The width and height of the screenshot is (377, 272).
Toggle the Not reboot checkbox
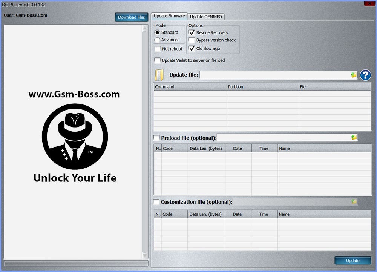158,49
